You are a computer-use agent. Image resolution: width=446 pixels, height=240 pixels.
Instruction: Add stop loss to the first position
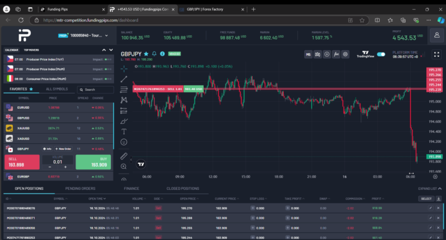253,208
